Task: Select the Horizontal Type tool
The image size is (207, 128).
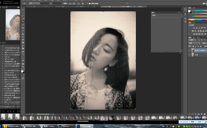Action: 23,55
